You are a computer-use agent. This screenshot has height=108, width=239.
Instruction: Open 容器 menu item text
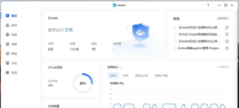point(14,35)
